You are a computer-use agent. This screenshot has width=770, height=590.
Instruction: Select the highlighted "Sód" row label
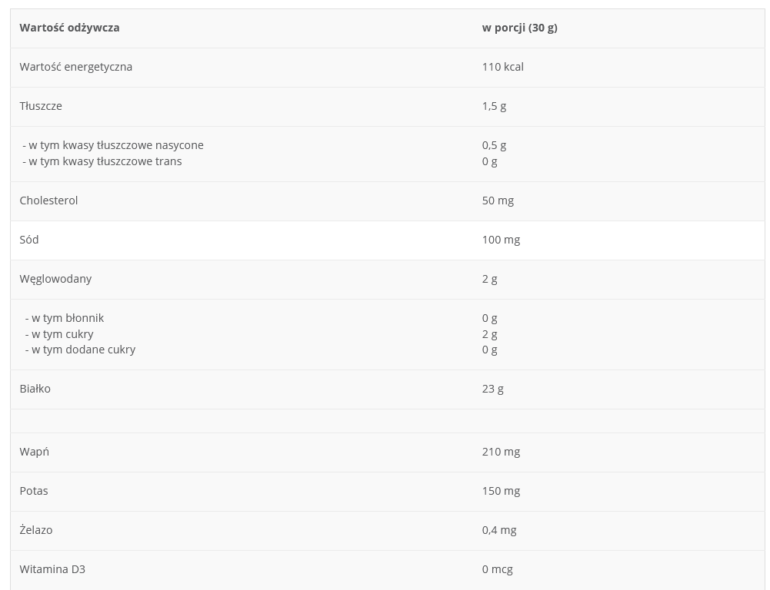(29, 240)
